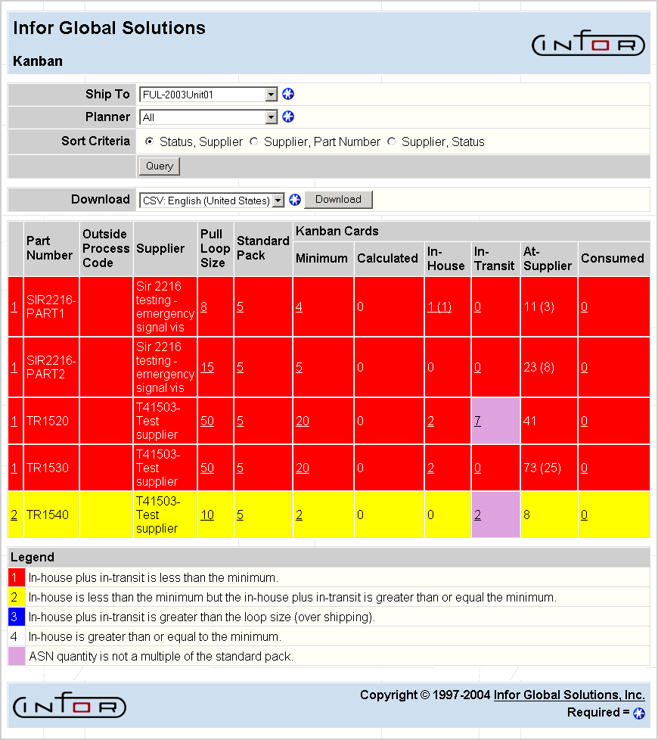Click at-supplier value 73 (25) for TR1530

542,468
